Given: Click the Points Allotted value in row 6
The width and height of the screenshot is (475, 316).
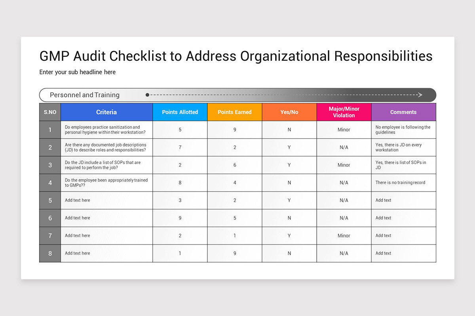Looking at the screenshot, I should pyautogui.click(x=180, y=218).
